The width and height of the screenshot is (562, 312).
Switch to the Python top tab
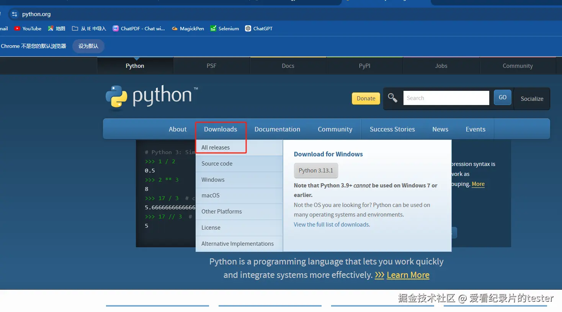135,66
